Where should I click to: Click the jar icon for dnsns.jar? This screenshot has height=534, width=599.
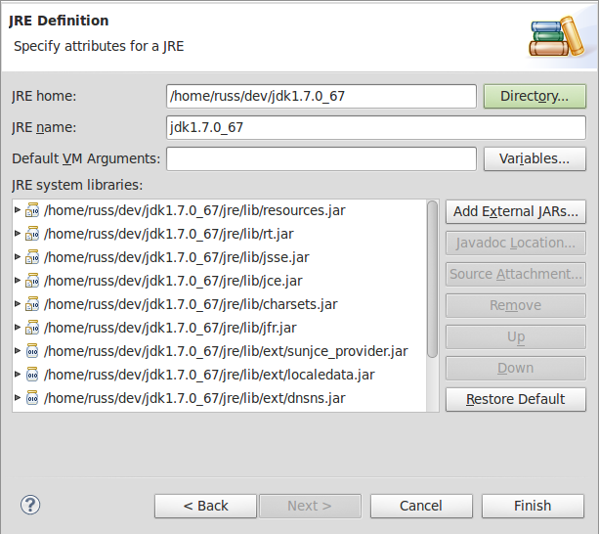point(32,398)
